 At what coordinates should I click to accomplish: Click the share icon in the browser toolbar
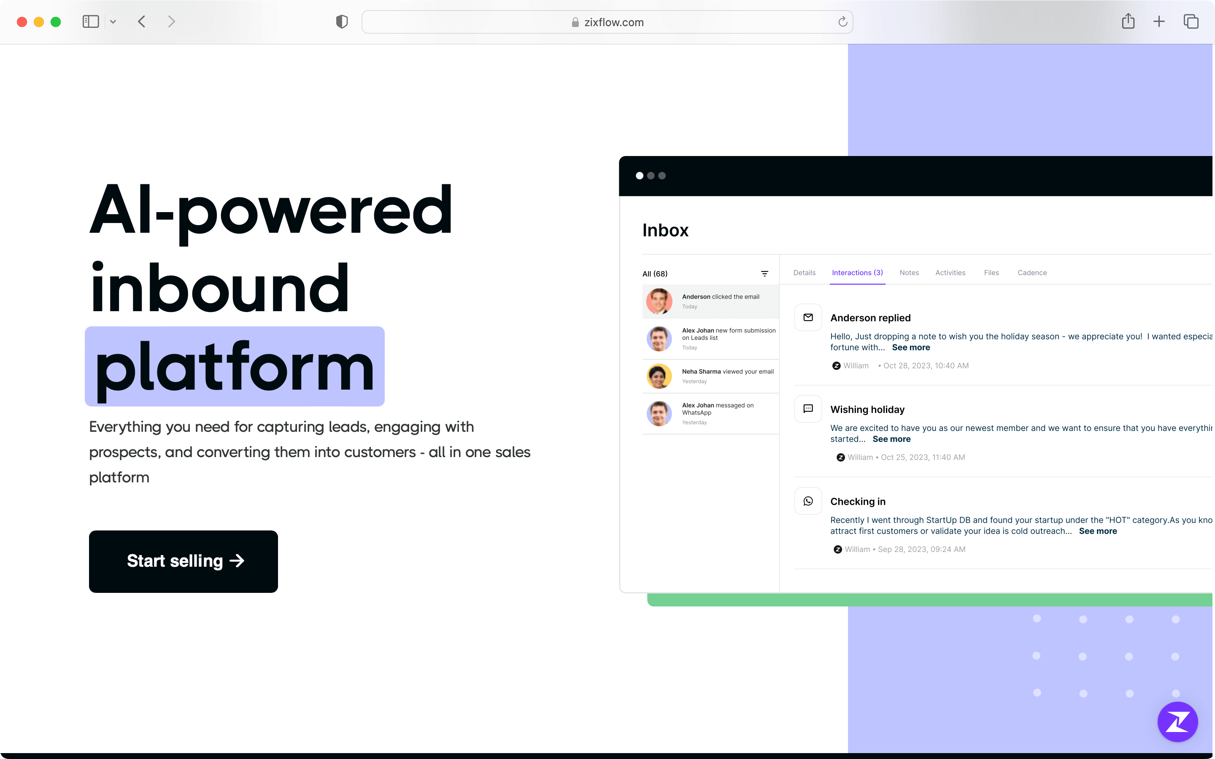pos(1129,22)
